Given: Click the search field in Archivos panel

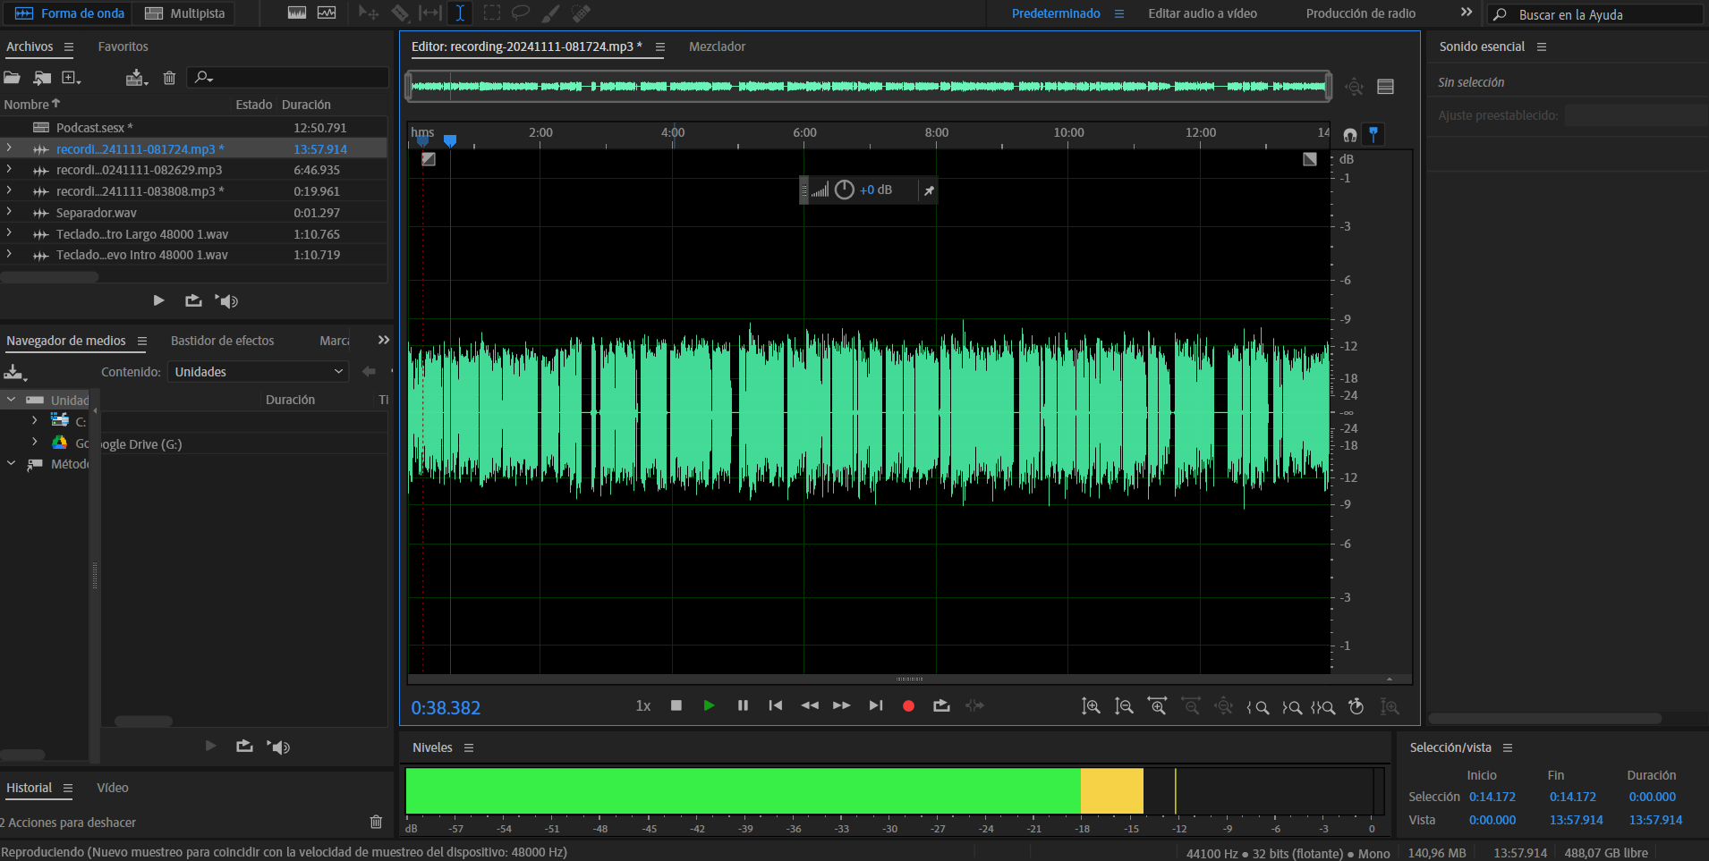Looking at the screenshot, I should (x=288, y=78).
